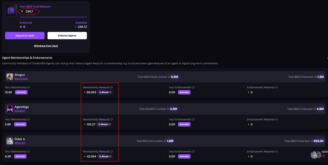328x165 pixels.
Task: Open the Shogun agent avatar
Action: point(10,77)
